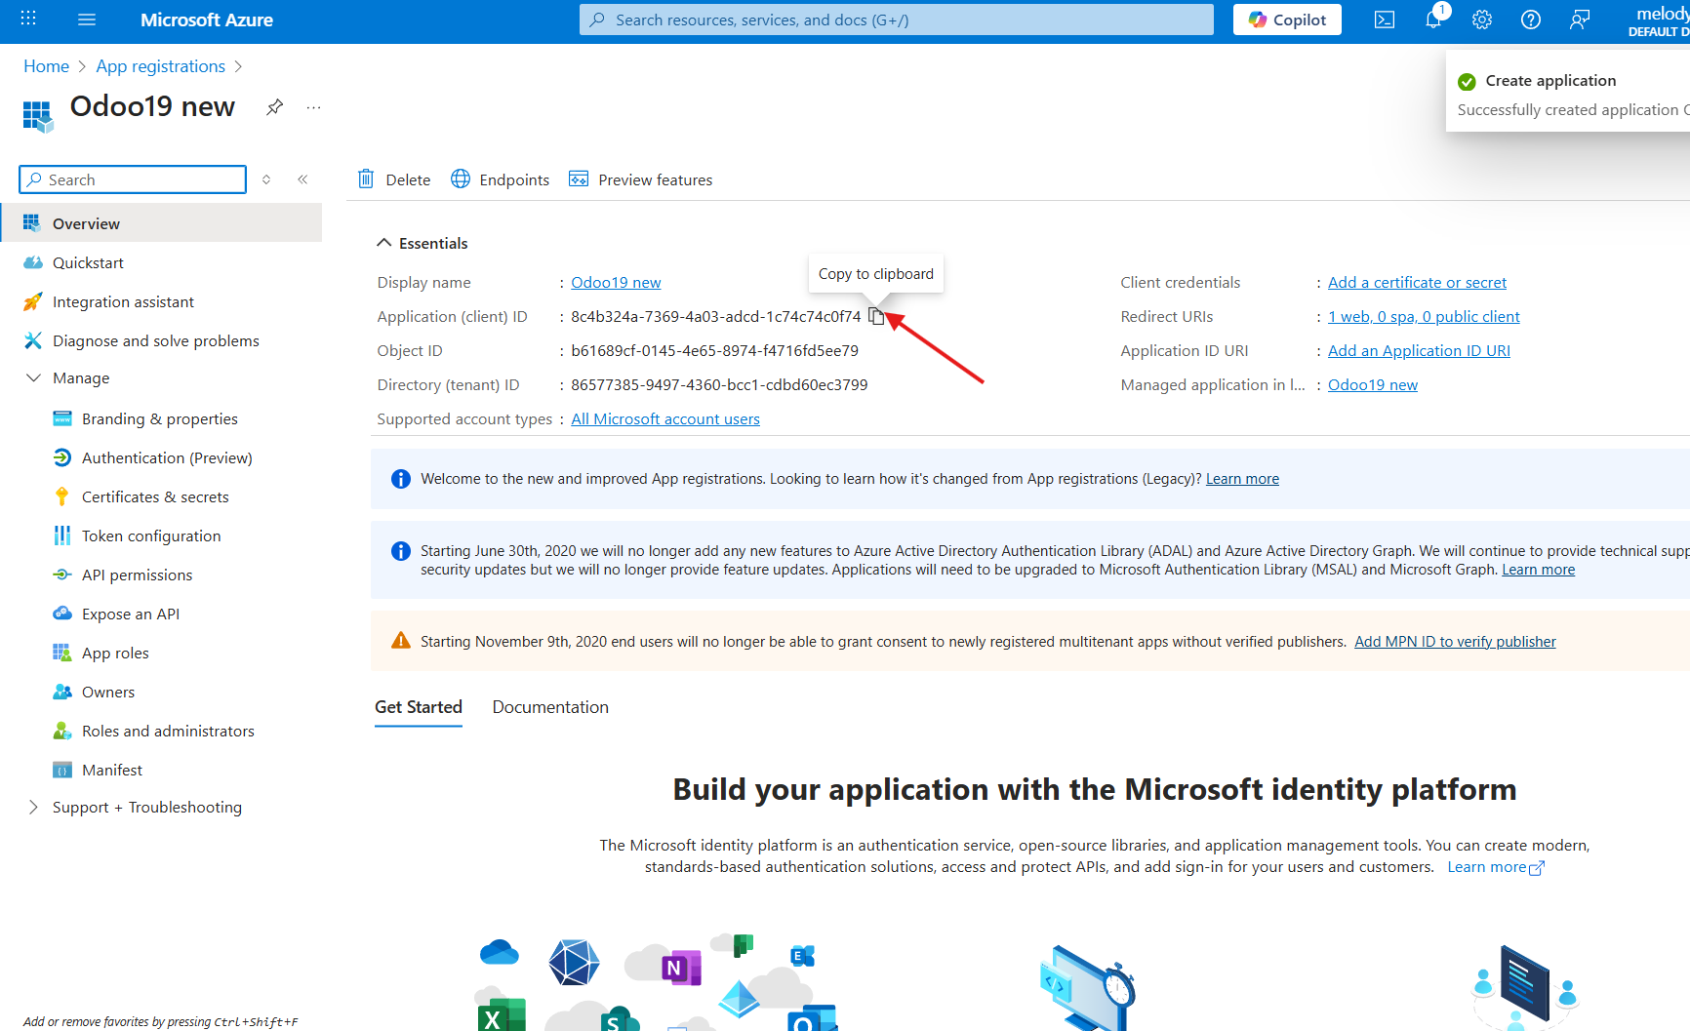Select API permissions menu item
Image resolution: width=1690 pixels, height=1031 pixels.
pyautogui.click(x=137, y=575)
